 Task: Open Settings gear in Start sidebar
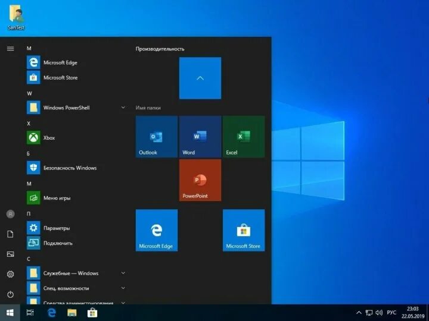pyautogui.click(x=10, y=274)
